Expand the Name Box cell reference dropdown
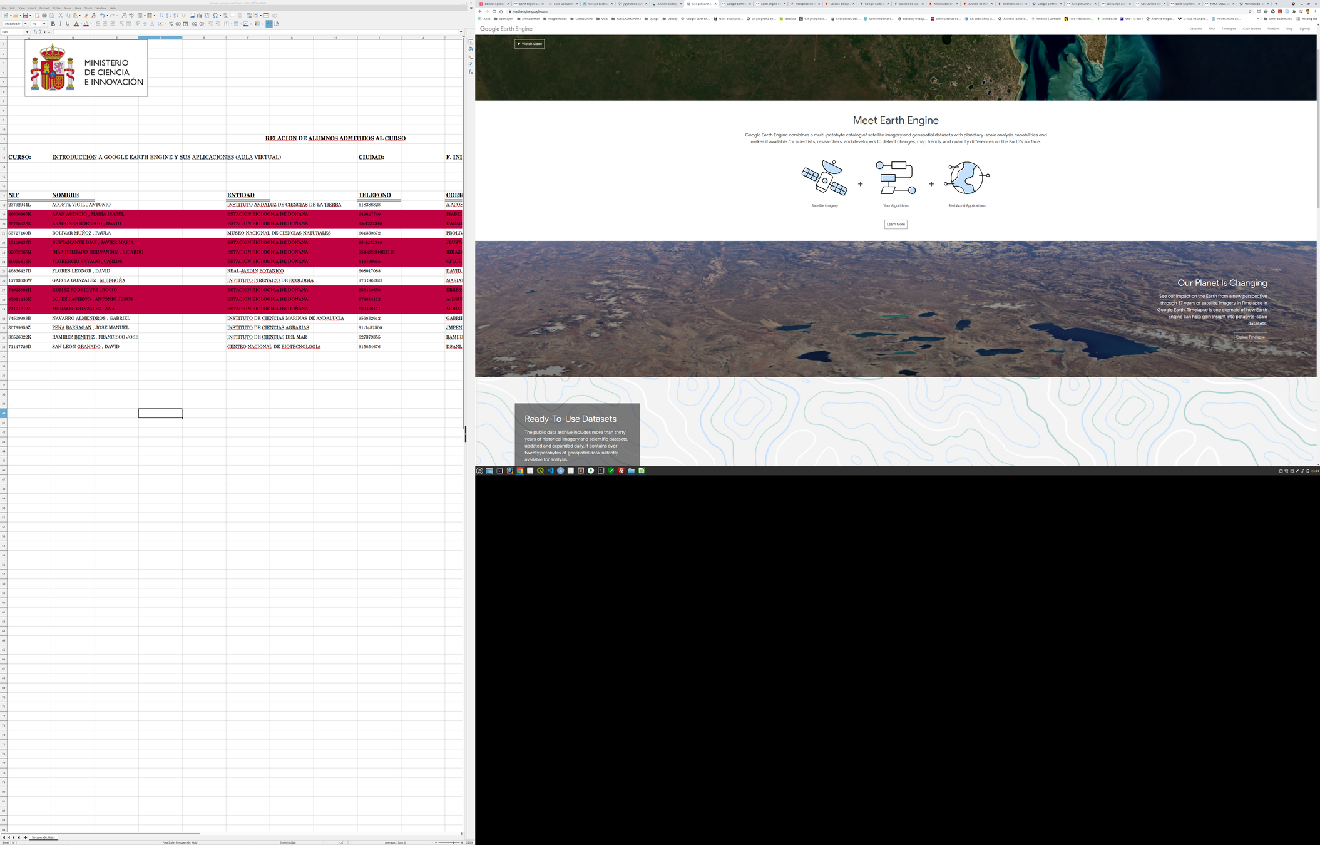Screen dimensions: 1320x845 [x=27, y=32]
